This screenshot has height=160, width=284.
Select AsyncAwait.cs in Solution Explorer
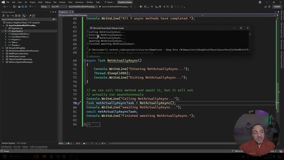point(17,31)
